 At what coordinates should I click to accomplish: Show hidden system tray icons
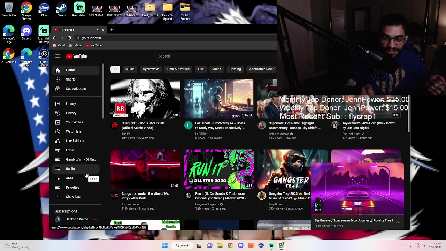pos(404,245)
